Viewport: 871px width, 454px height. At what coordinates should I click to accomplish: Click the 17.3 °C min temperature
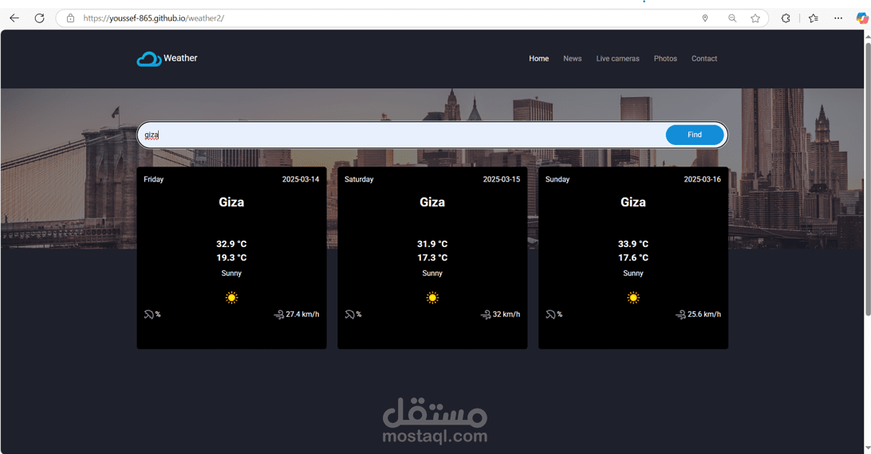click(432, 258)
